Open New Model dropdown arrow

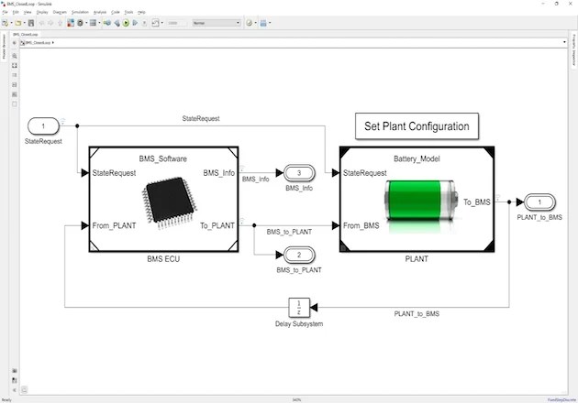[x=11, y=23]
